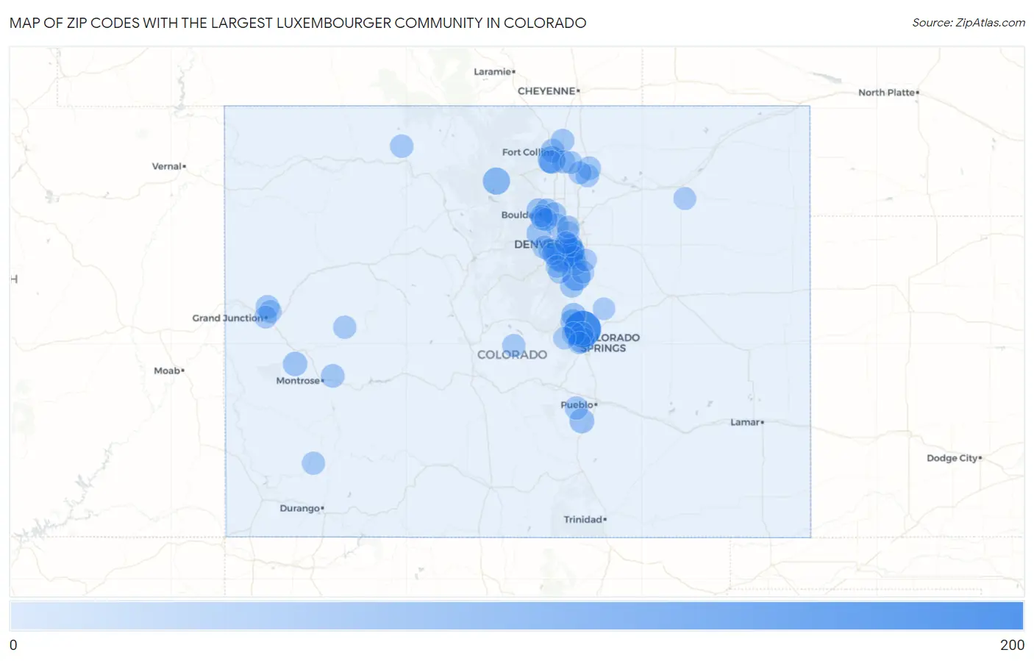The width and height of the screenshot is (1034, 661).
Task: Click the gradient color legend bar
Action: 517,616
